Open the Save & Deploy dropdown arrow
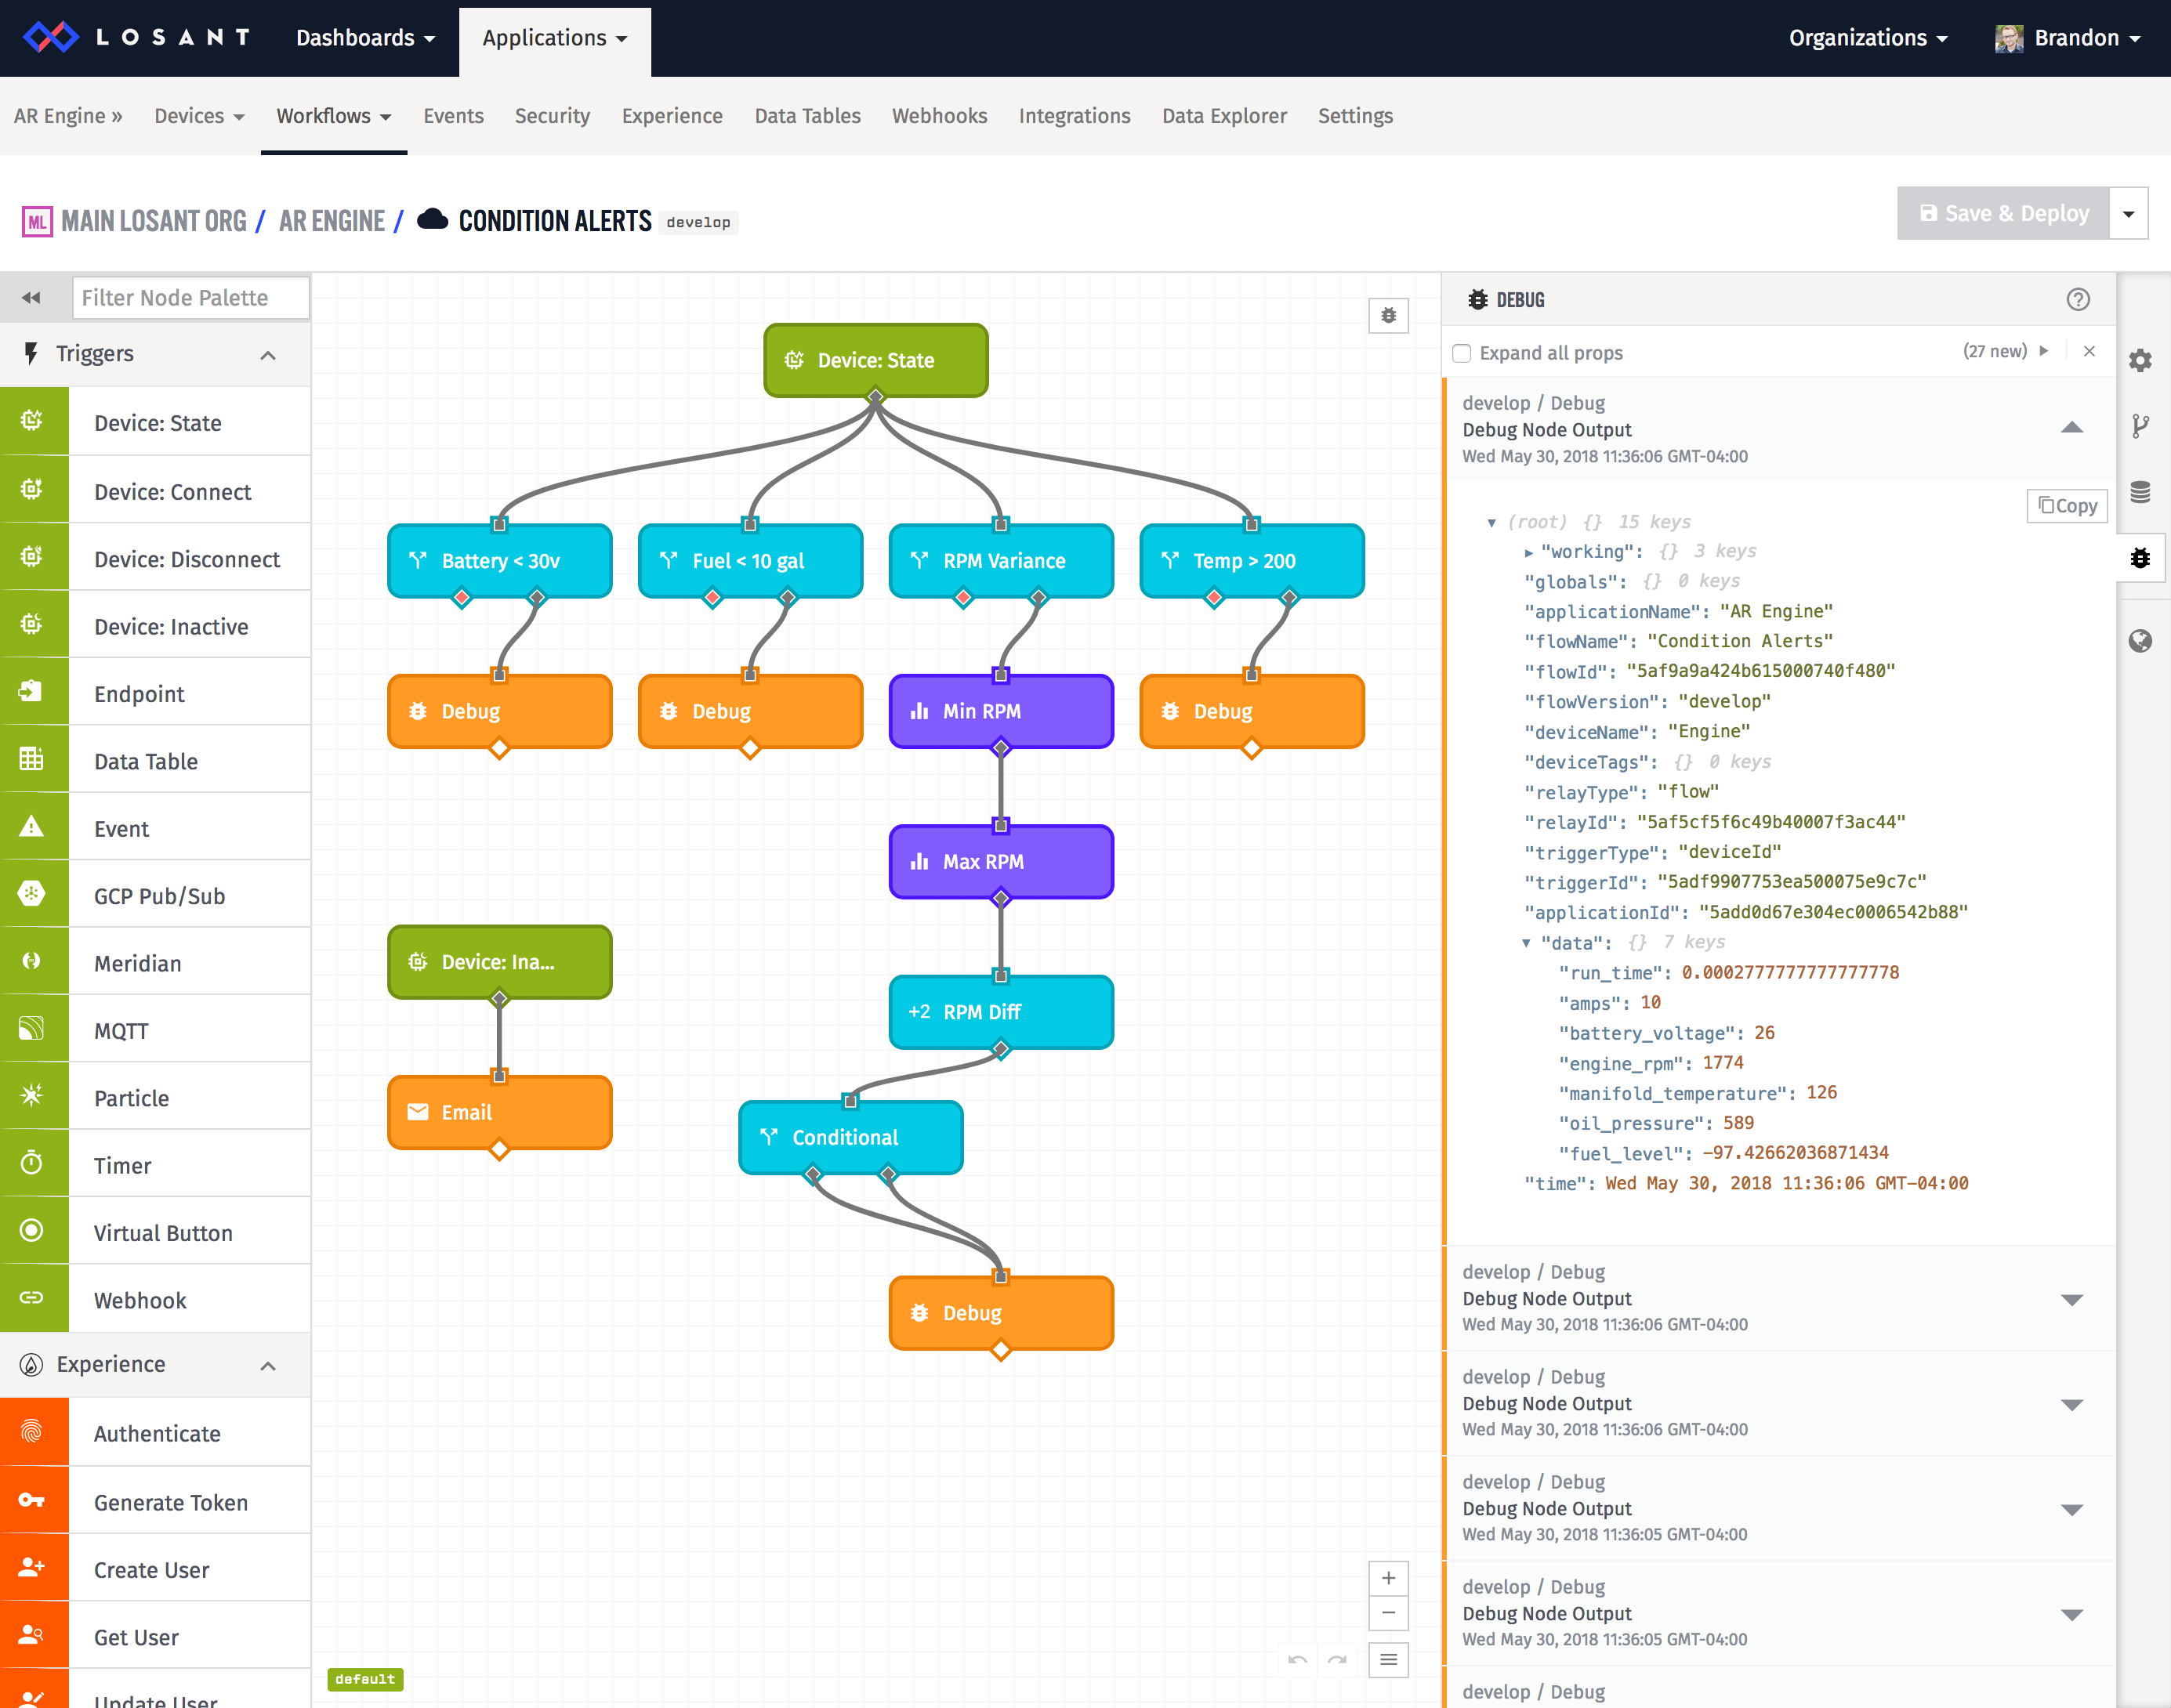This screenshot has width=2171, height=1708. pos(2128,214)
